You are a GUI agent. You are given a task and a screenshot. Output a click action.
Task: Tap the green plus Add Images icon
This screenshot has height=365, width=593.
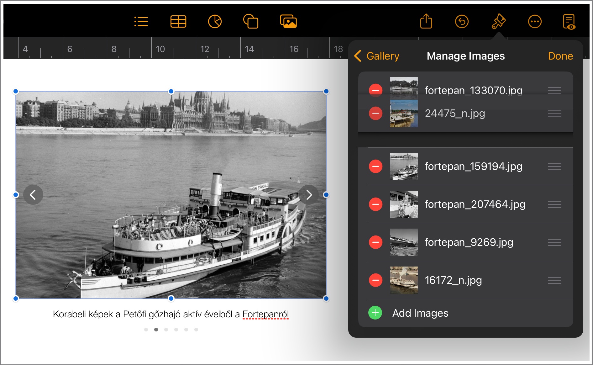[x=375, y=313]
